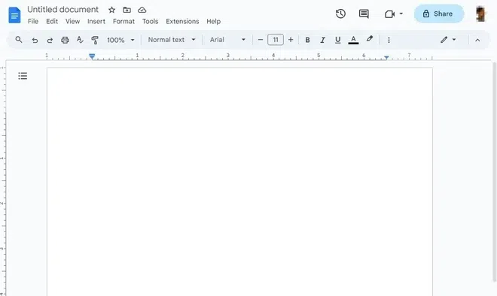The height and width of the screenshot is (296, 497).
Task: Open the Arial font dropdown
Action: pyautogui.click(x=227, y=40)
